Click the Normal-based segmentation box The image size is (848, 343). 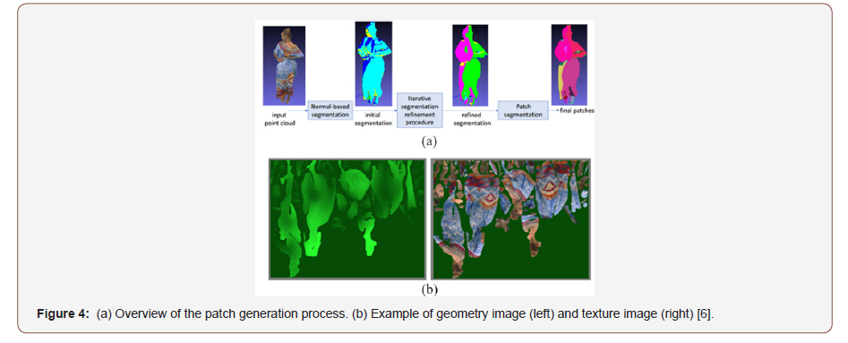point(330,110)
